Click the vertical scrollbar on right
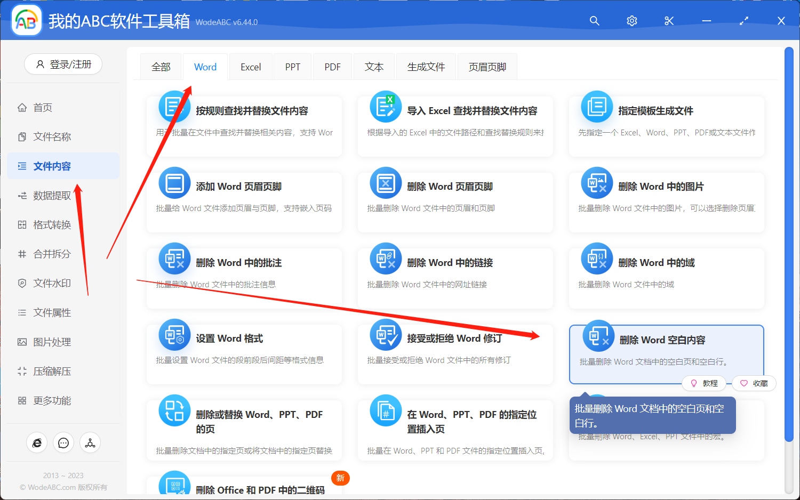Screen dimensions: 800x500 click(789, 244)
